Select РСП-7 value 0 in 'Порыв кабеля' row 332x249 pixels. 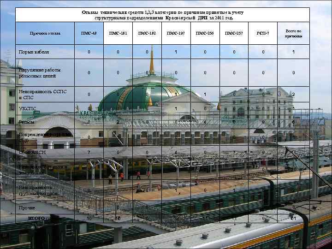click(263, 52)
